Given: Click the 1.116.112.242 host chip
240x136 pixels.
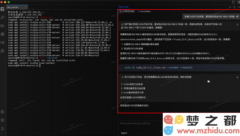Looking at the screenshot, I should click(127, 11).
